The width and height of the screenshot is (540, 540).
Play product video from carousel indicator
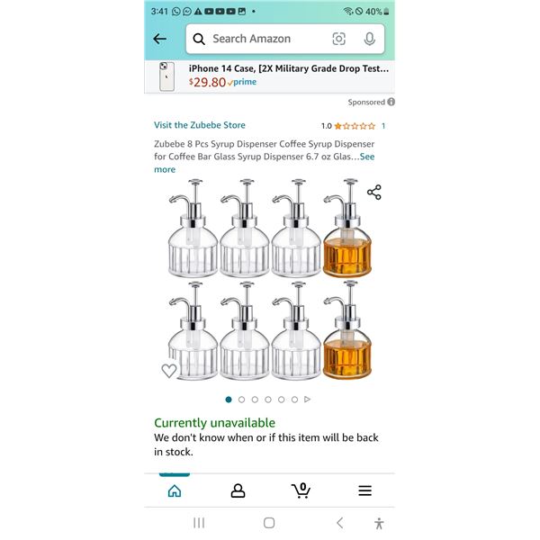click(x=308, y=400)
